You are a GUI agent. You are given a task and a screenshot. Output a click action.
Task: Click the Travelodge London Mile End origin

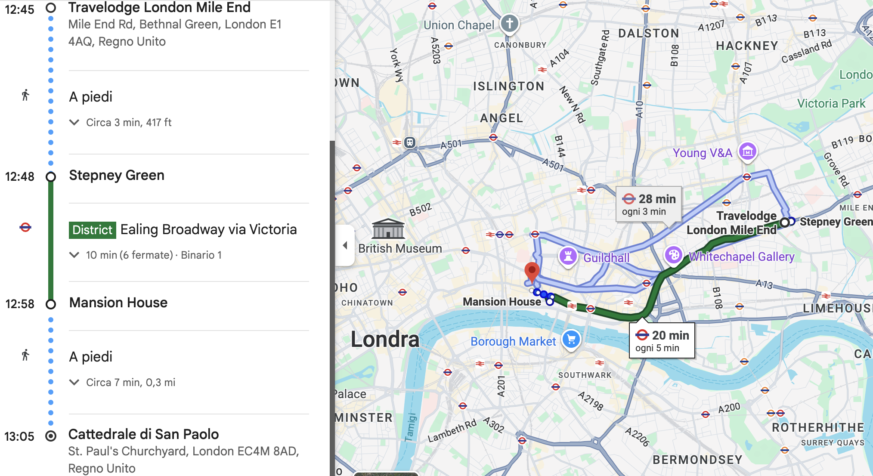[x=159, y=8]
